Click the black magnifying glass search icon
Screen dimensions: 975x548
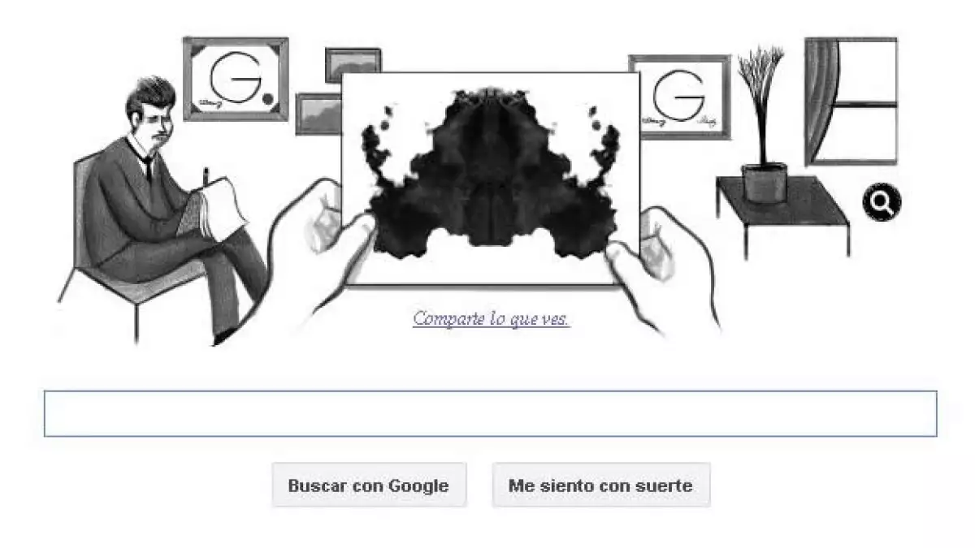coord(882,203)
